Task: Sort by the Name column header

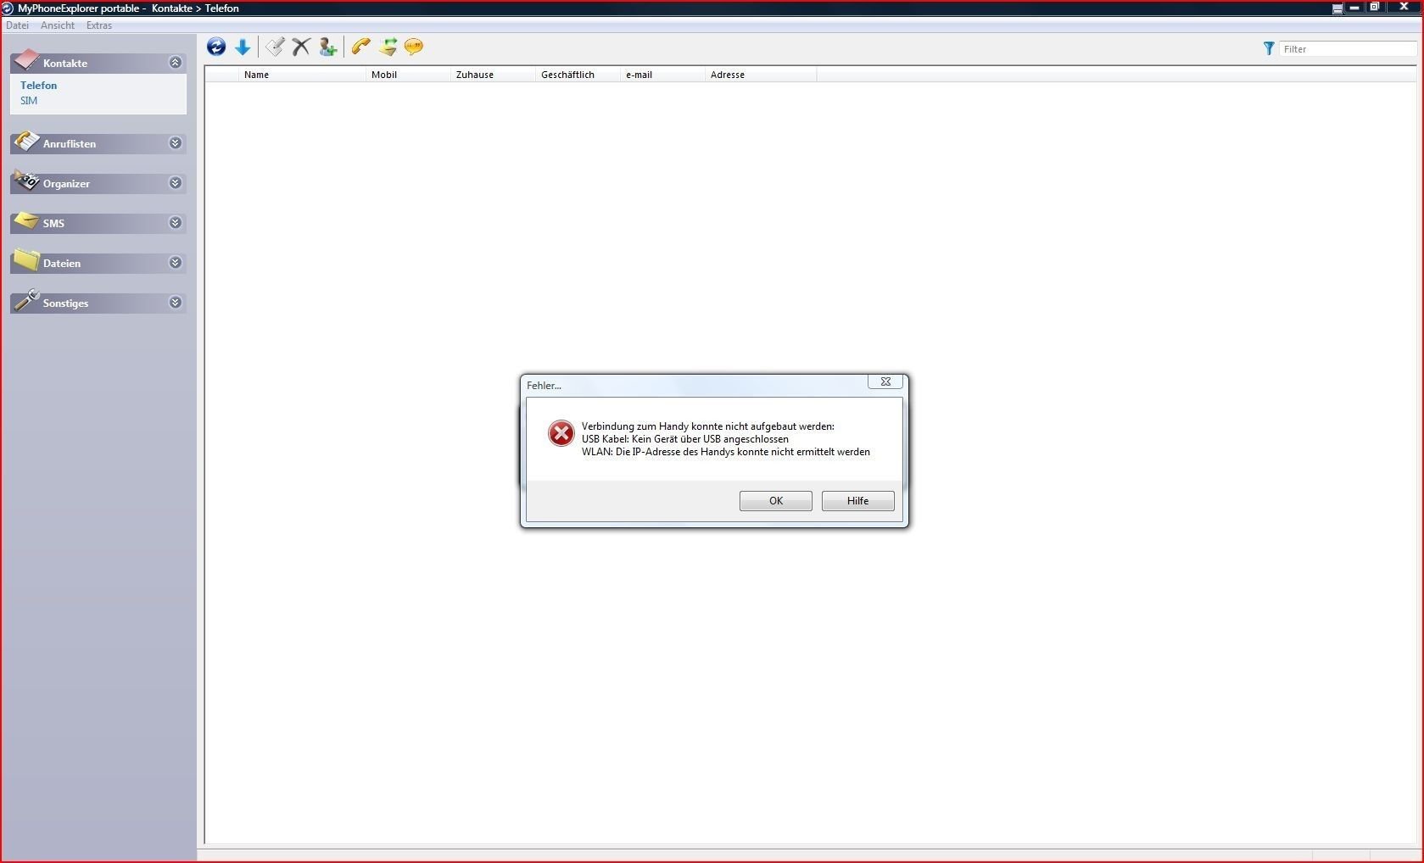Action: (303, 75)
